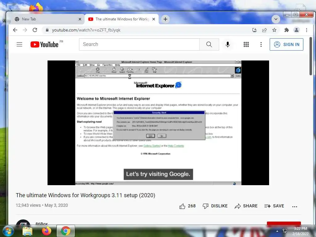The width and height of the screenshot is (316, 237).
Task: Reload the page
Action: 35,30
